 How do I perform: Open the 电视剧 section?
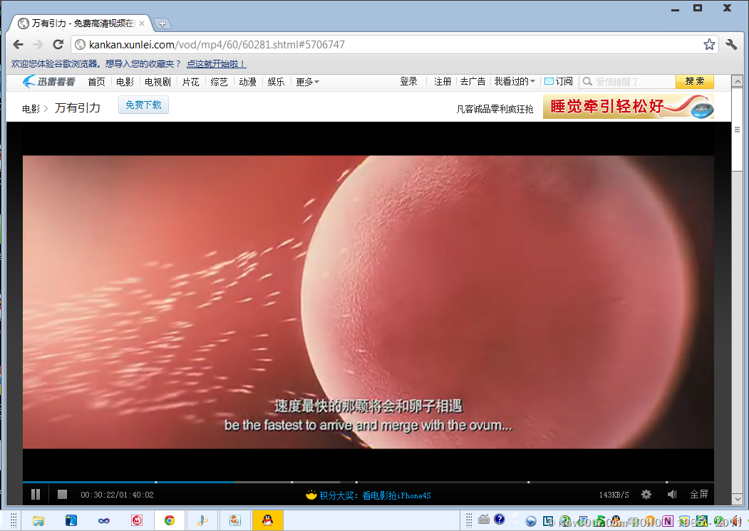pos(157,82)
